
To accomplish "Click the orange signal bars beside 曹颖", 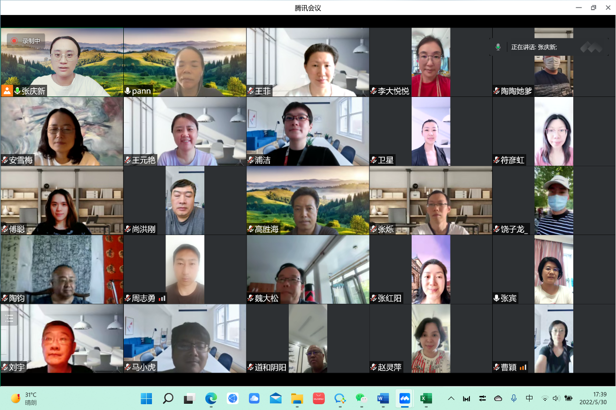I will [x=523, y=367].
